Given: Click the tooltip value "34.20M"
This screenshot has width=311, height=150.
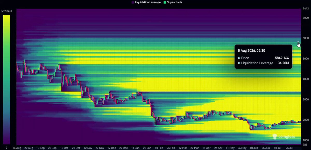Looking at the screenshot, I should point(283,63).
